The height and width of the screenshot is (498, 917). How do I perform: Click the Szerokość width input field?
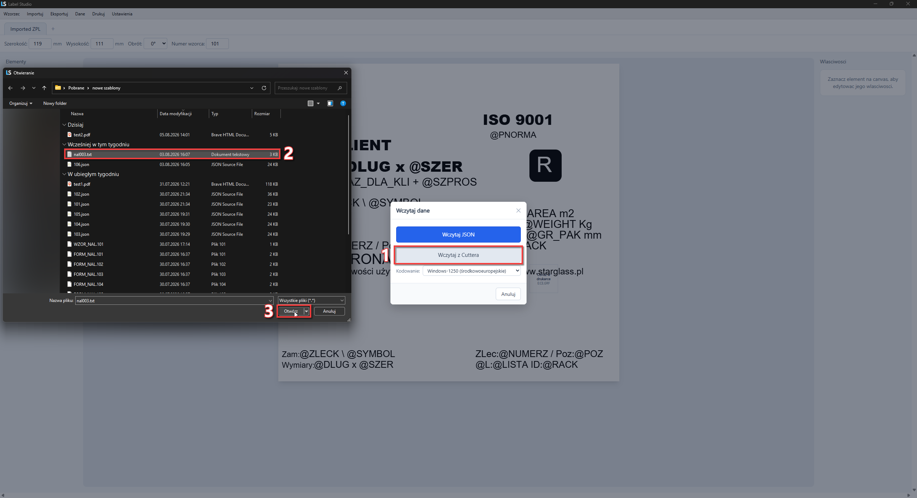pyautogui.click(x=40, y=44)
